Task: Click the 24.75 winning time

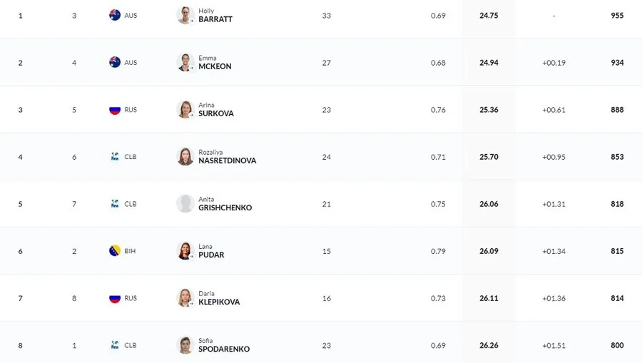Action: click(x=489, y=15)
